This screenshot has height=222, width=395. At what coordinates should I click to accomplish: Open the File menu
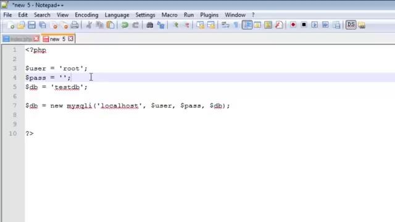click(x=7, y=15)
